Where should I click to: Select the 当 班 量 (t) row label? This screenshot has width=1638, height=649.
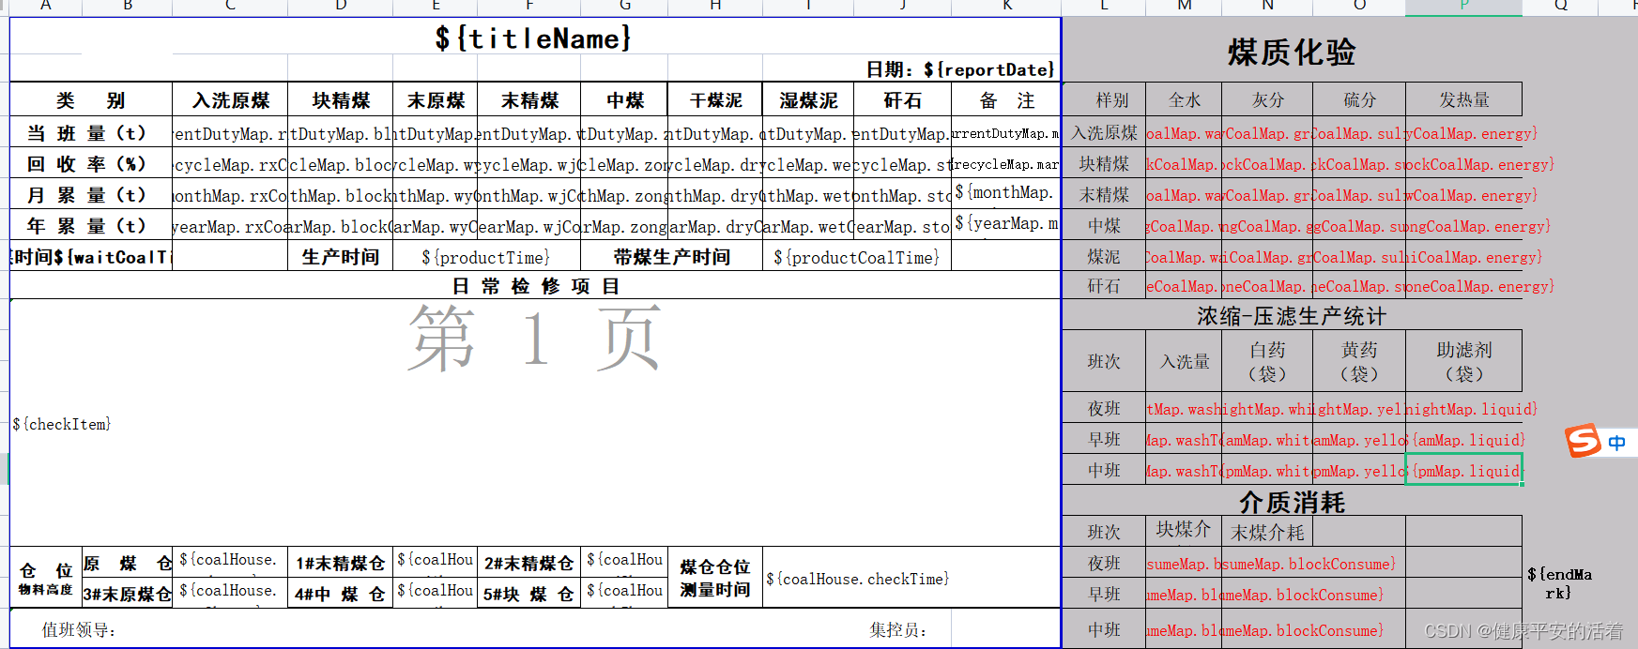tap(91, 133)
